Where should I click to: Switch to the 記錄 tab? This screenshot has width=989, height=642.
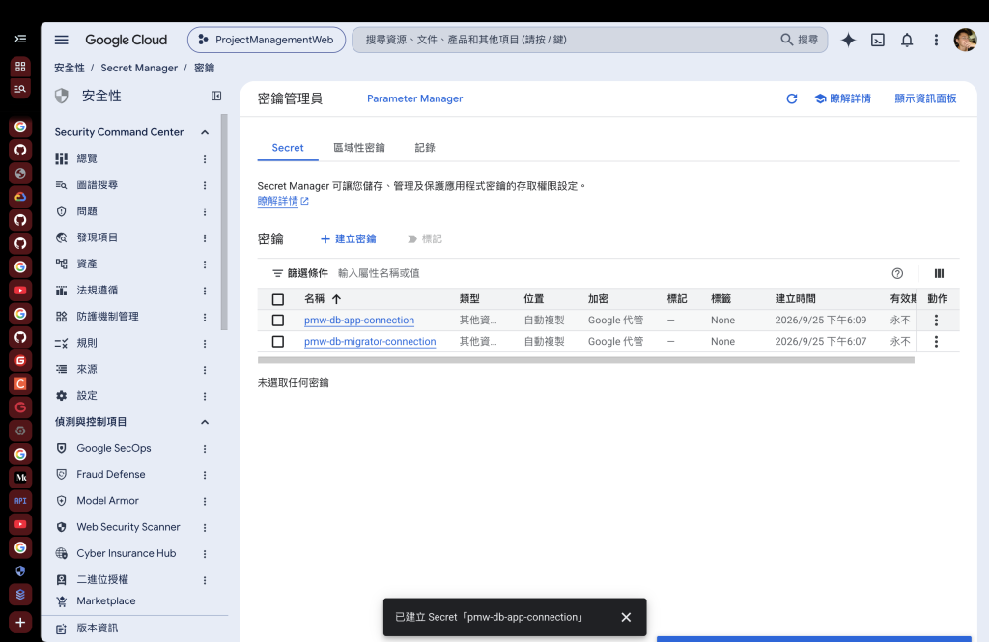(425, 148)
